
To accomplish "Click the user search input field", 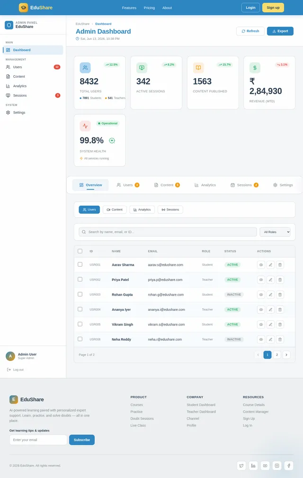I will click(x=168, y=232).
